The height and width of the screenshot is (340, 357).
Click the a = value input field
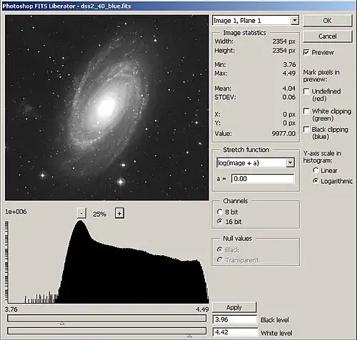click(263, 179)
